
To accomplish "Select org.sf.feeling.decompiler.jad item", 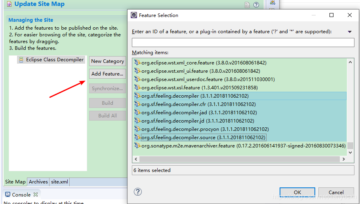I will tap(240, 113).
